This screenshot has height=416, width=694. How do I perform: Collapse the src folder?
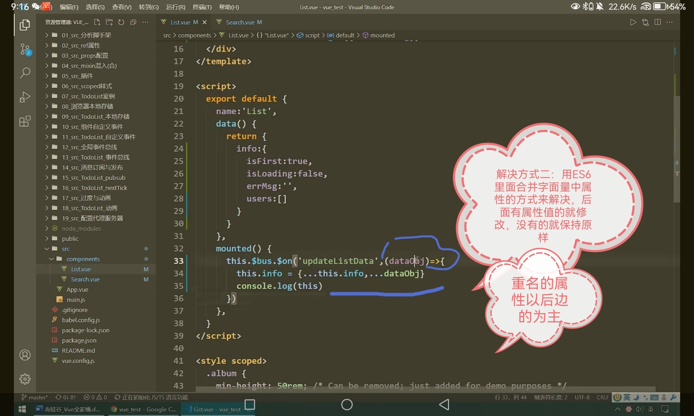click(66, 249)
